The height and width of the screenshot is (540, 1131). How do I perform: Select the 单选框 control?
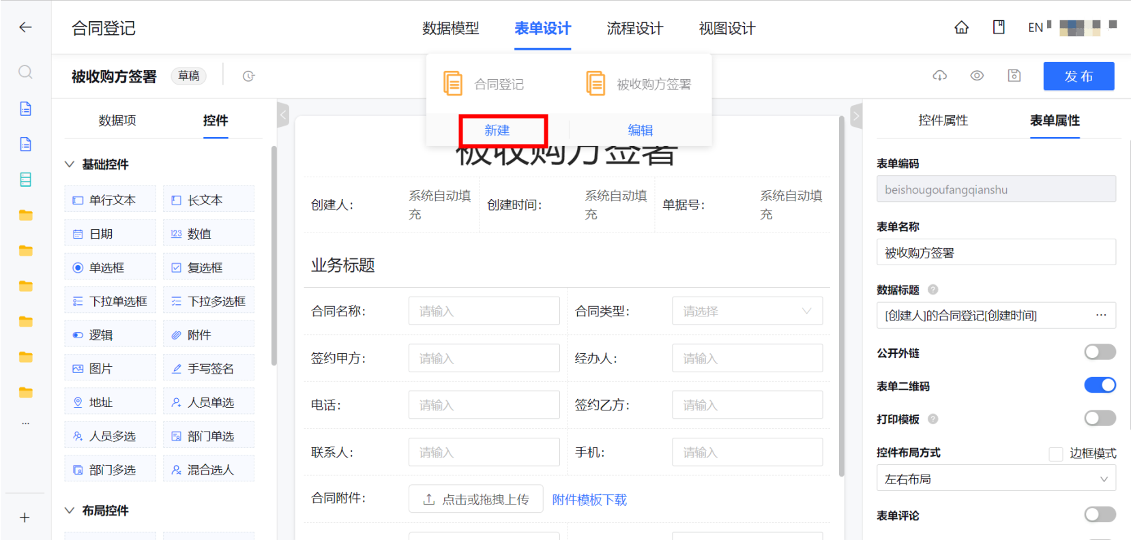(111, 267)
